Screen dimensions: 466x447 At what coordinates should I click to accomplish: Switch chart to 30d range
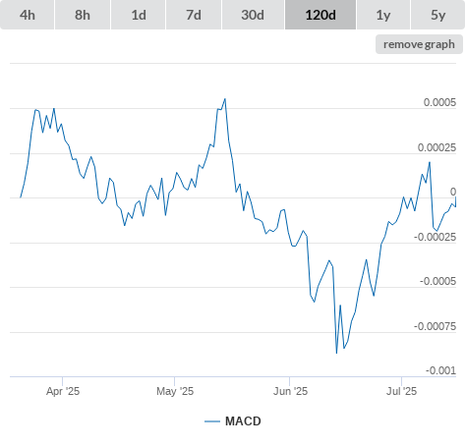[253, 15]
